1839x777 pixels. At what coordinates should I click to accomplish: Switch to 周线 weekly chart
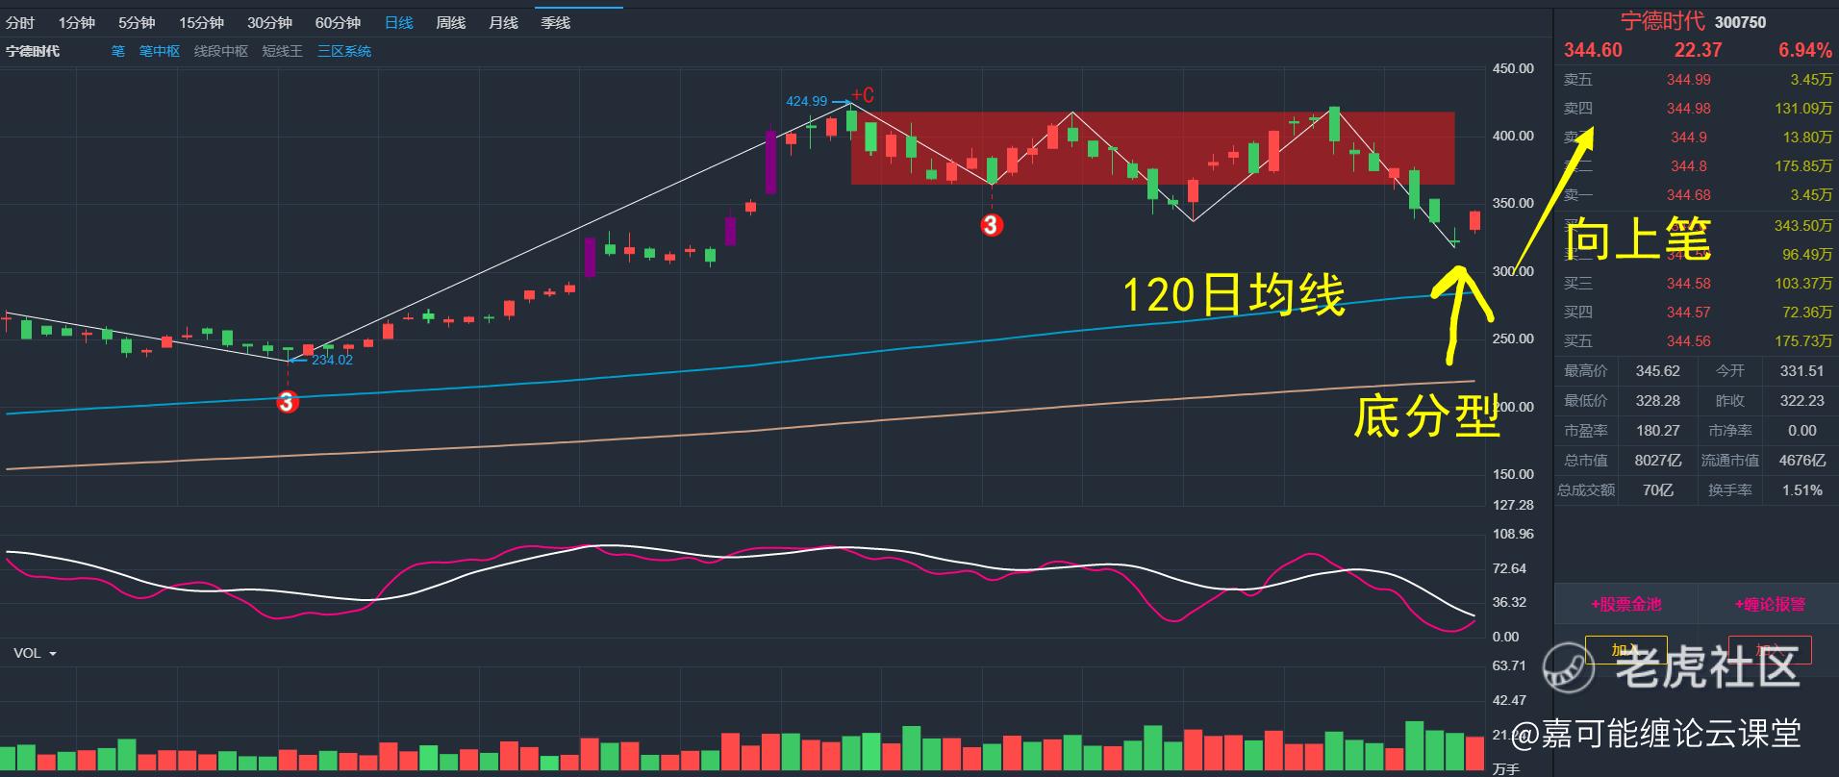[x=450, y=22]
